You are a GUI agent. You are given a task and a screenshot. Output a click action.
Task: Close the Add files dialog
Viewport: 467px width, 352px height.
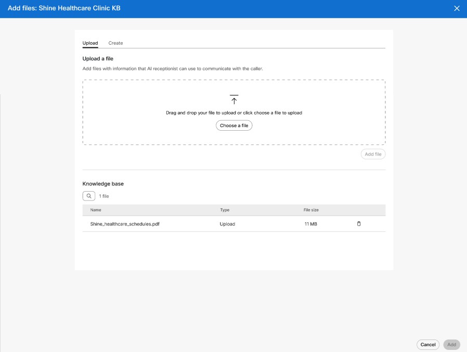[457, 8]
